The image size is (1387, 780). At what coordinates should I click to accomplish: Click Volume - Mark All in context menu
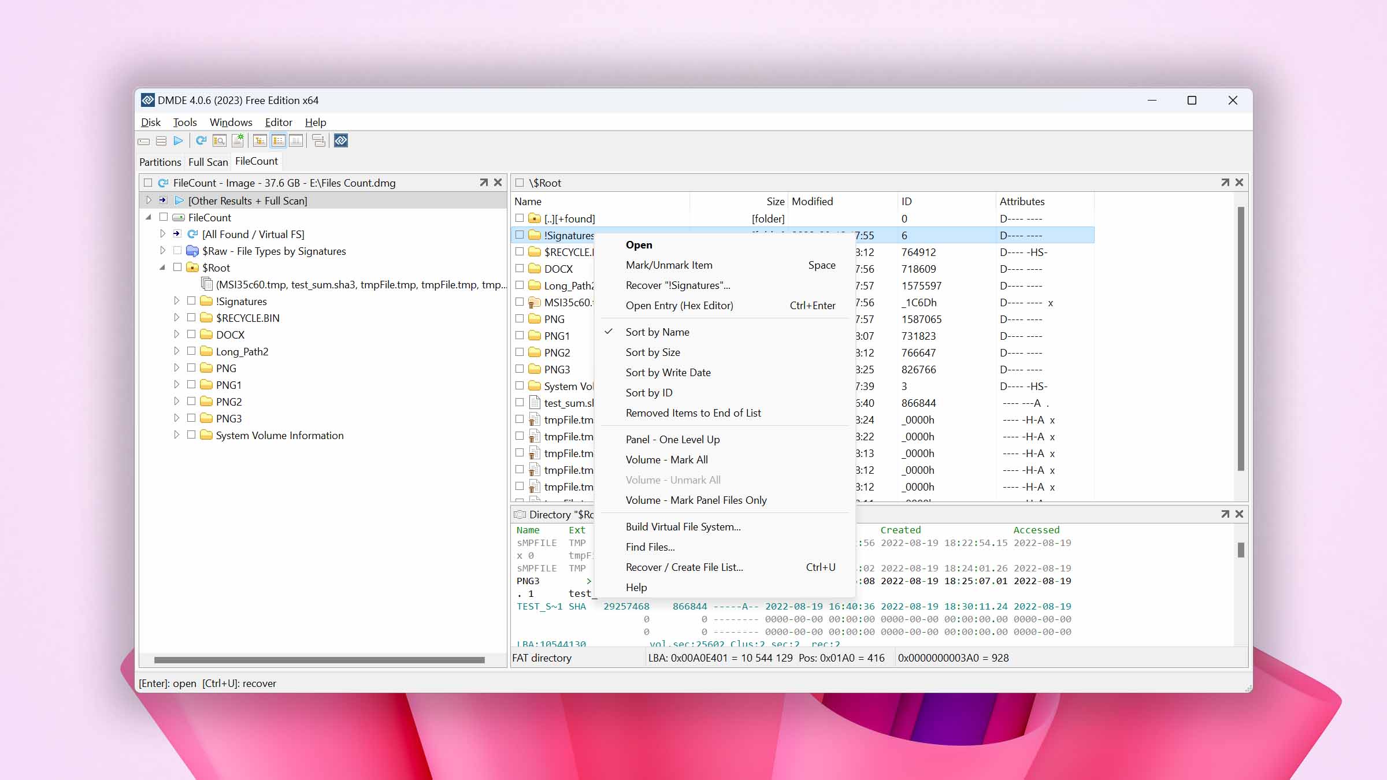click(725, 460)
